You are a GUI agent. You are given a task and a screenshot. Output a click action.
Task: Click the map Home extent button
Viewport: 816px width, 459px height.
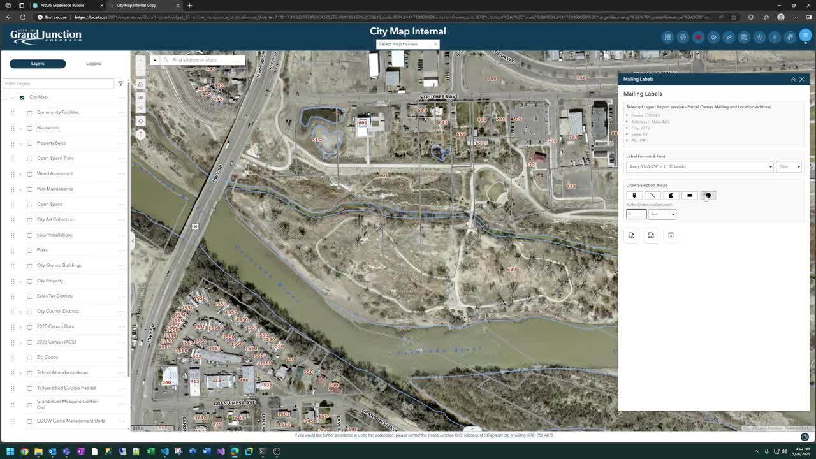click(x=140, y=84)
